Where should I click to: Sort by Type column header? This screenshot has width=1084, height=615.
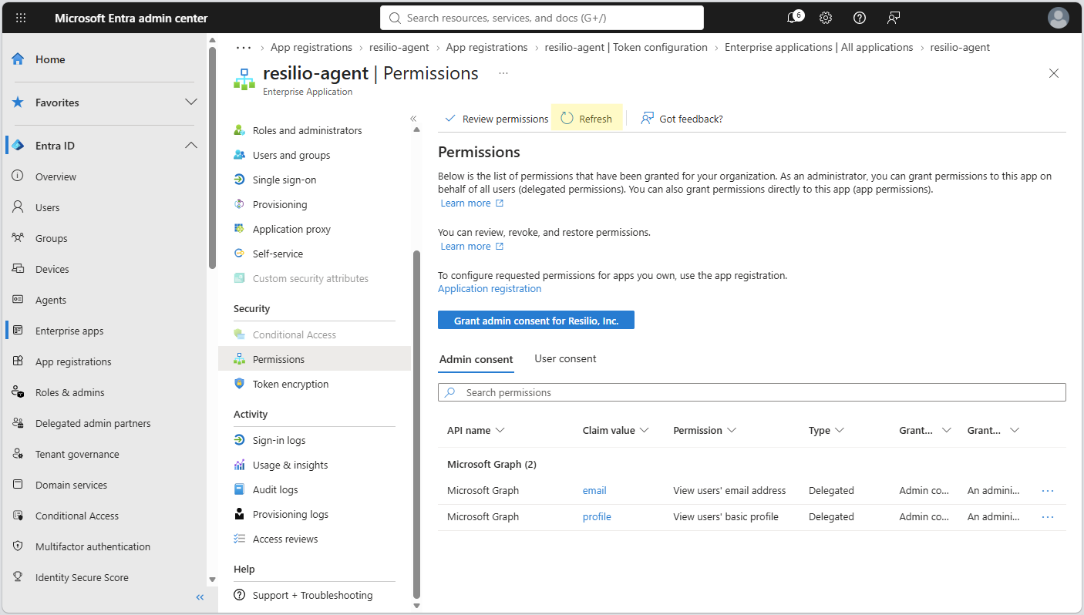pyautogui.click(x=826, y=430)
